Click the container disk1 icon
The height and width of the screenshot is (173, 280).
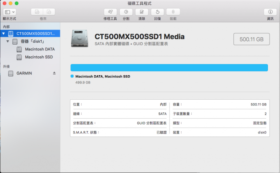[x=15, y=42]
